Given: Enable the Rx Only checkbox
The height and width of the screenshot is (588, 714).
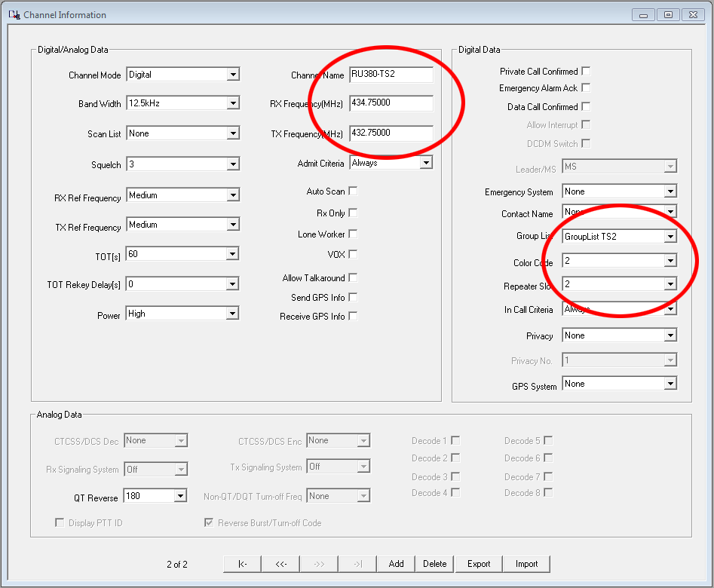Looking at the screenshot, I should click(353, 213).
